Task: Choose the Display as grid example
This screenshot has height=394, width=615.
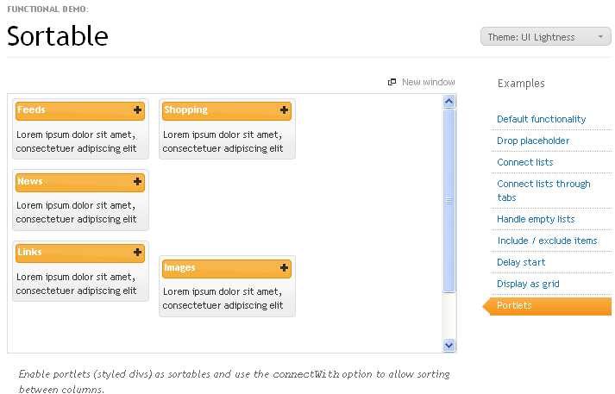Action: [528, 284]
